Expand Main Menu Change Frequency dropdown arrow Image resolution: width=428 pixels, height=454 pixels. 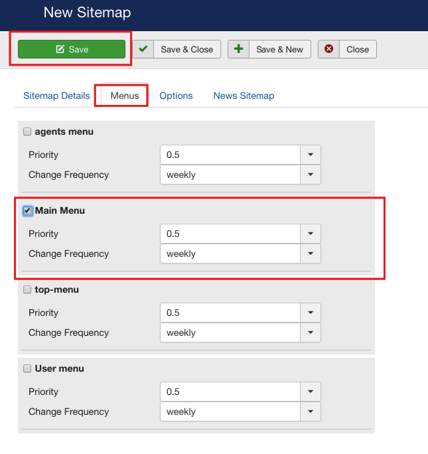tap(311, 254)
